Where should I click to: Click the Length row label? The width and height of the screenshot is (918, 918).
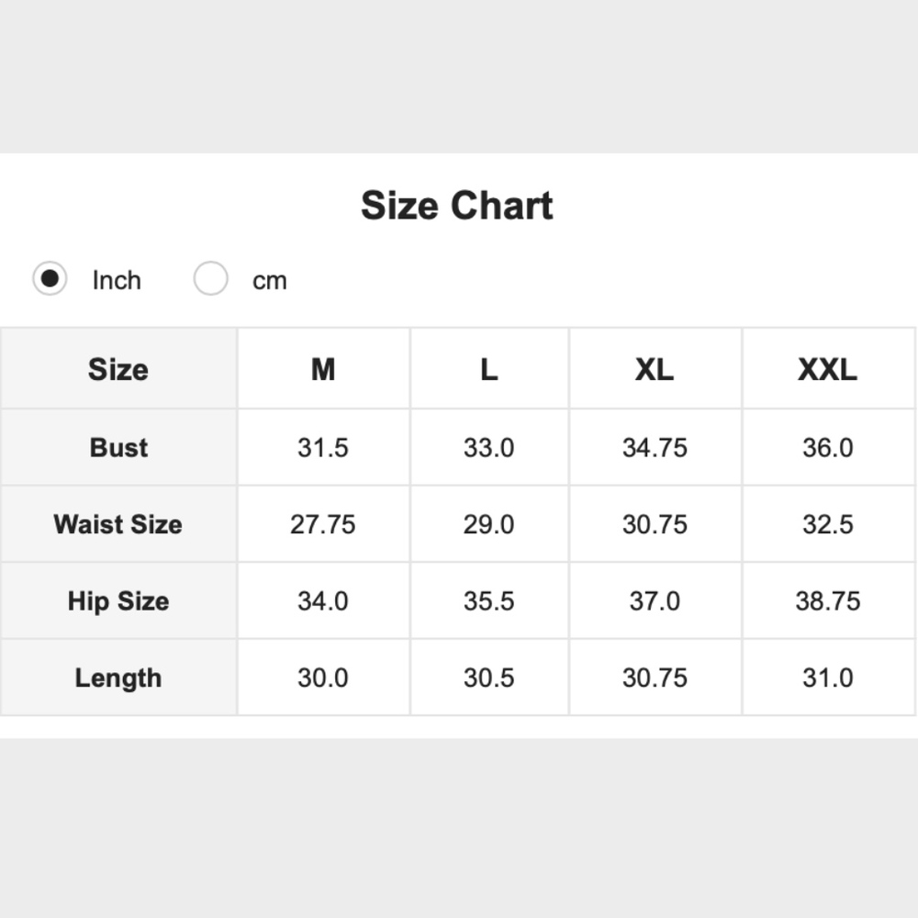point(118,678)
